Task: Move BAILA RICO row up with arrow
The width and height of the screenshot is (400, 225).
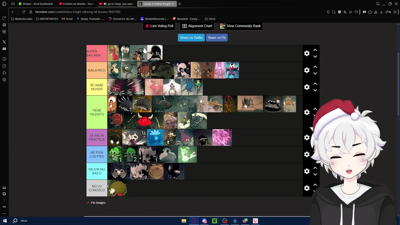Action: (315, 67)
